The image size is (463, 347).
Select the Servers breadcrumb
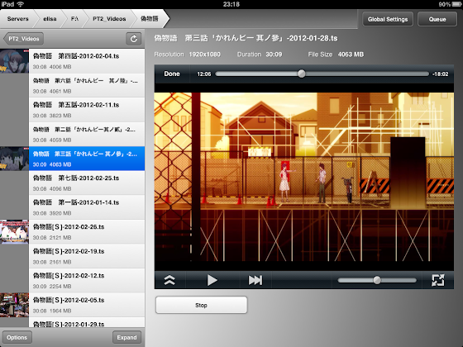pos(17,19)
